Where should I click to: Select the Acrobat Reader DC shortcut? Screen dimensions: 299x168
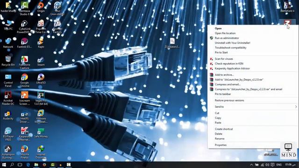8,98
